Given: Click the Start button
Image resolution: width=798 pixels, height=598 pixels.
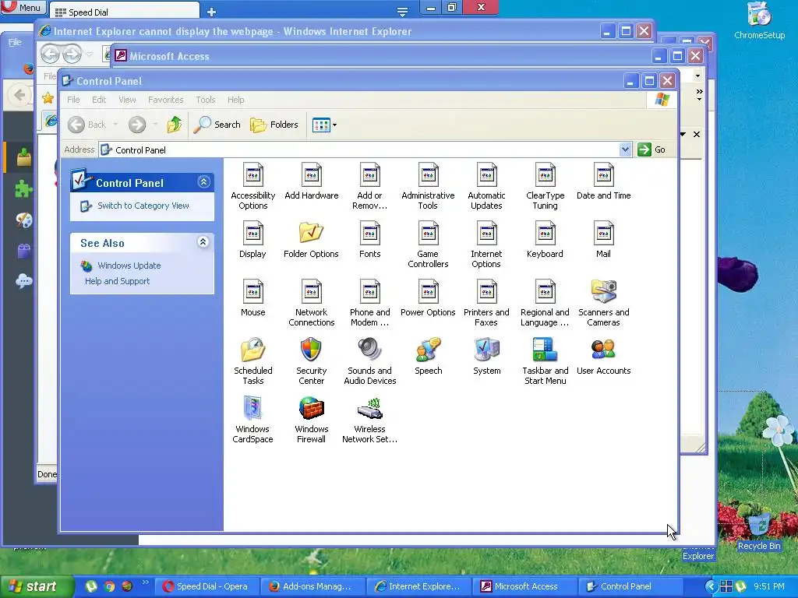Looking at the screenshot, I should (37, 586).
